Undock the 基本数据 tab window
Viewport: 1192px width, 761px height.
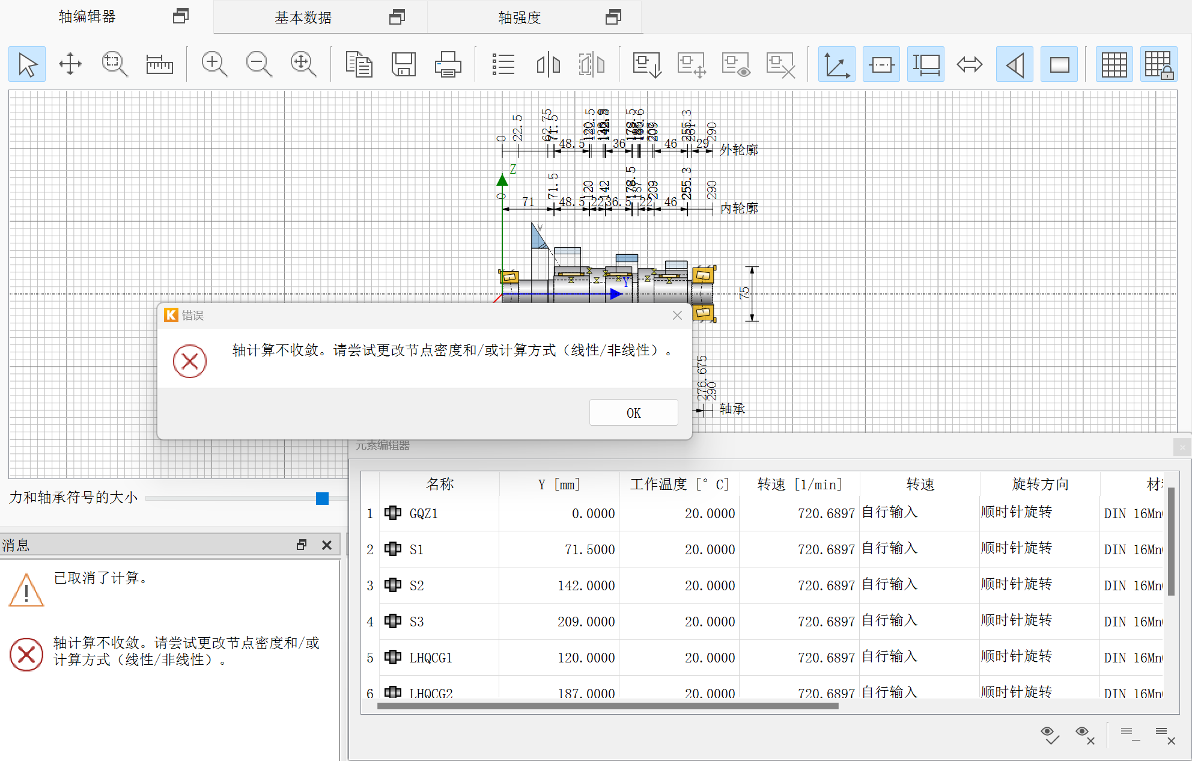tap(397, 17)
